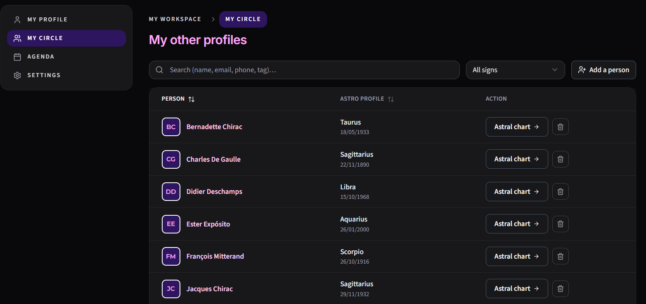This screenshot has height=304, width=646.
Task: Click the DD avatar badge
Action: pos(171,191)
